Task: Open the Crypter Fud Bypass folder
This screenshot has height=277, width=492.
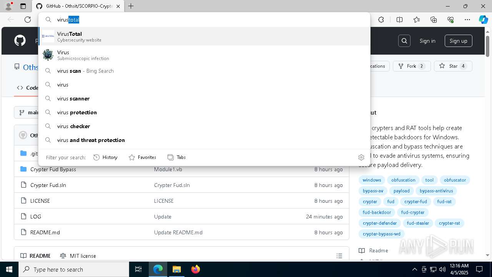Action: click(x=53, y=169)
